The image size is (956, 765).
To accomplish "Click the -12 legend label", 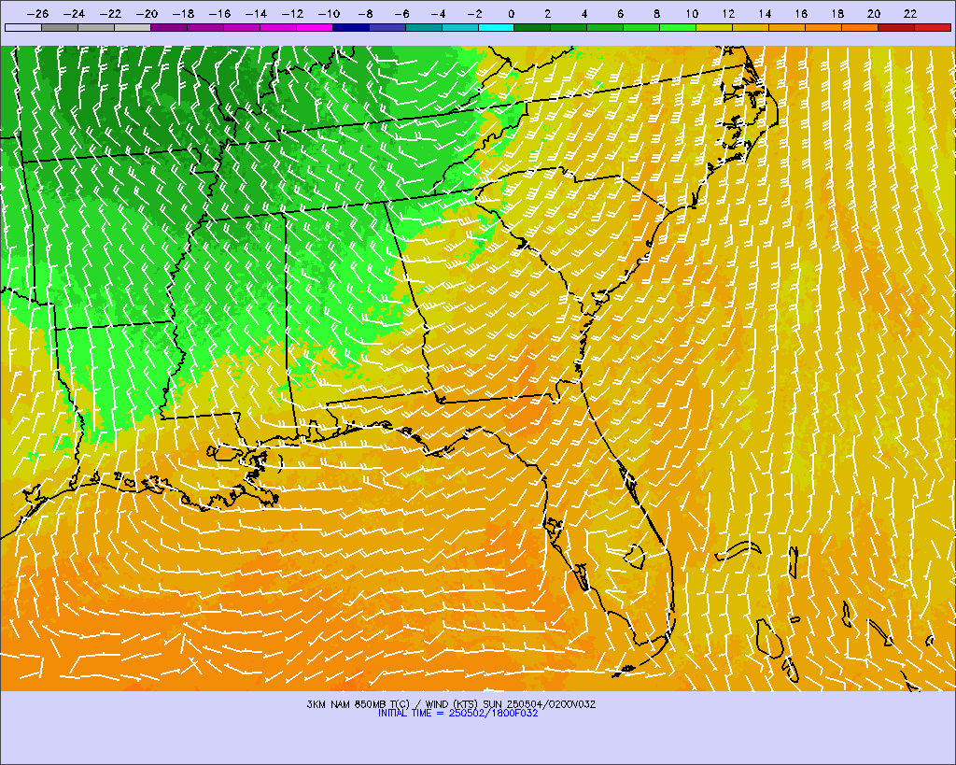I will pyautogui.click(x=292, y=14).
